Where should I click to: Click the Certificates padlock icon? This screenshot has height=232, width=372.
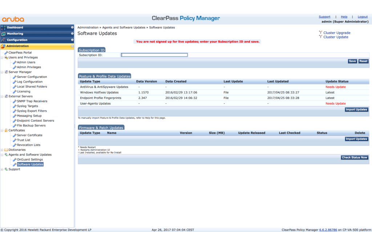pyautogui.click(x=6, y=130)
